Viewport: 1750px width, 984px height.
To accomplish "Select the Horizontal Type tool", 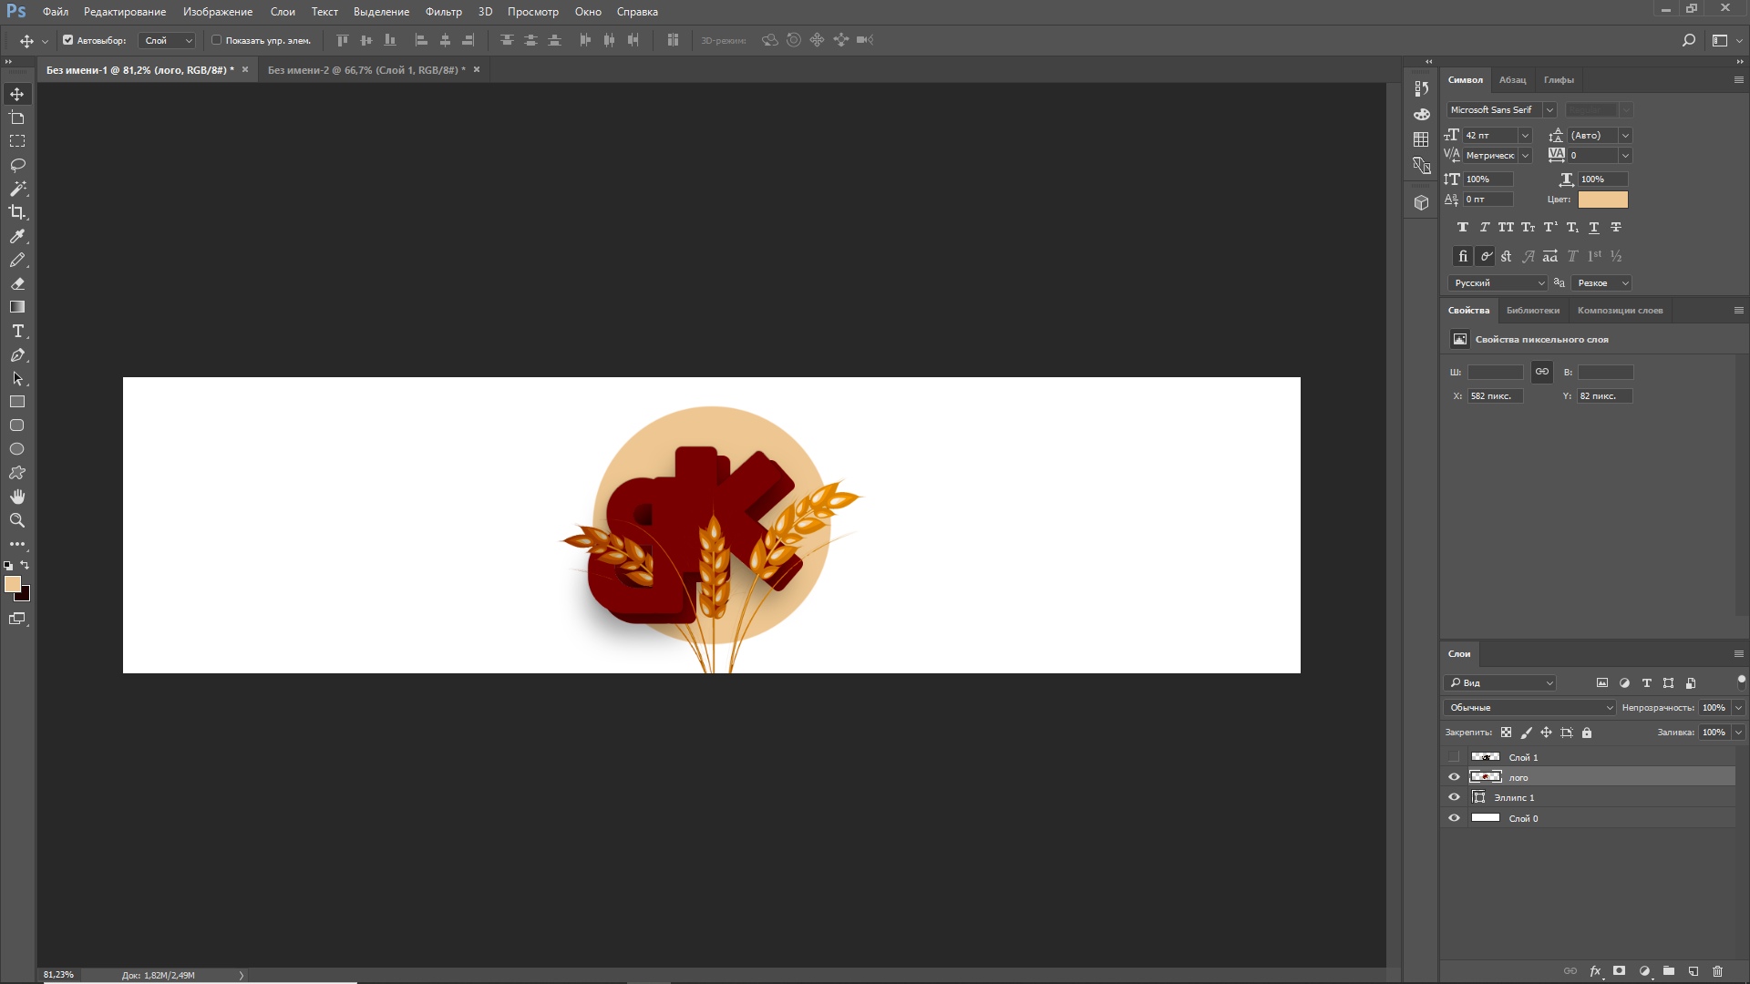I will pos(17,331).
